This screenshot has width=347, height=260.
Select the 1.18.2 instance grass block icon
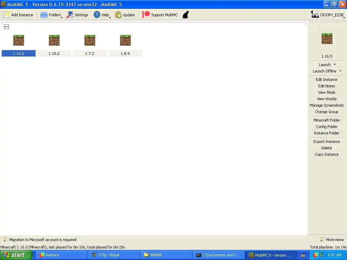54,40
